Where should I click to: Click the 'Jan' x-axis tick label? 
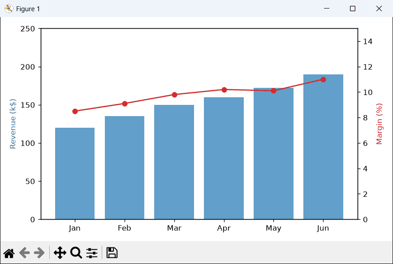click(x=75, y=228)
